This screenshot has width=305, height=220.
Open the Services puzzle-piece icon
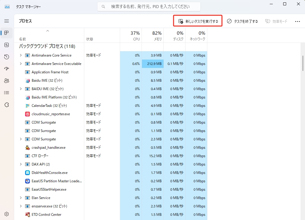[x=7, y=105]
